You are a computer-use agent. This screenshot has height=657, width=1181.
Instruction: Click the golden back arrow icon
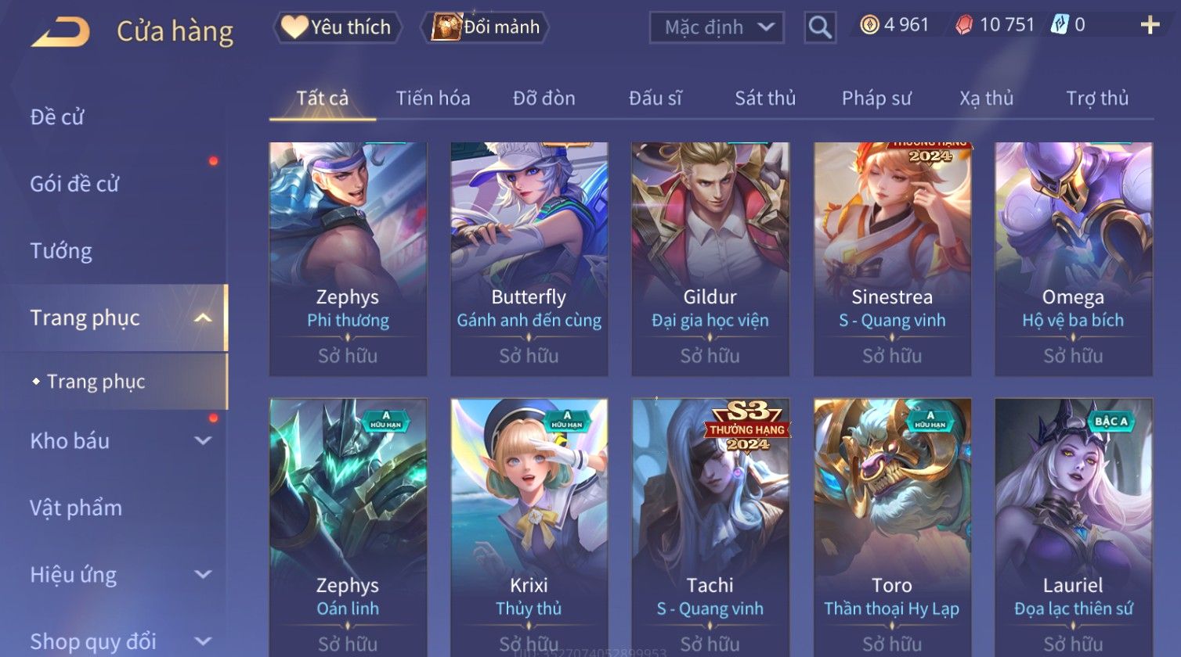click(x=60, y=31)
